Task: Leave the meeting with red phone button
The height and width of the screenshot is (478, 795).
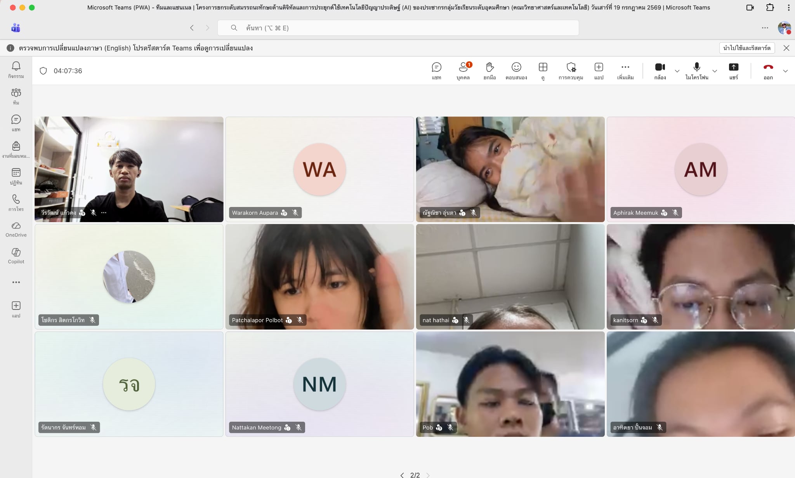Action: pos(768,71)
